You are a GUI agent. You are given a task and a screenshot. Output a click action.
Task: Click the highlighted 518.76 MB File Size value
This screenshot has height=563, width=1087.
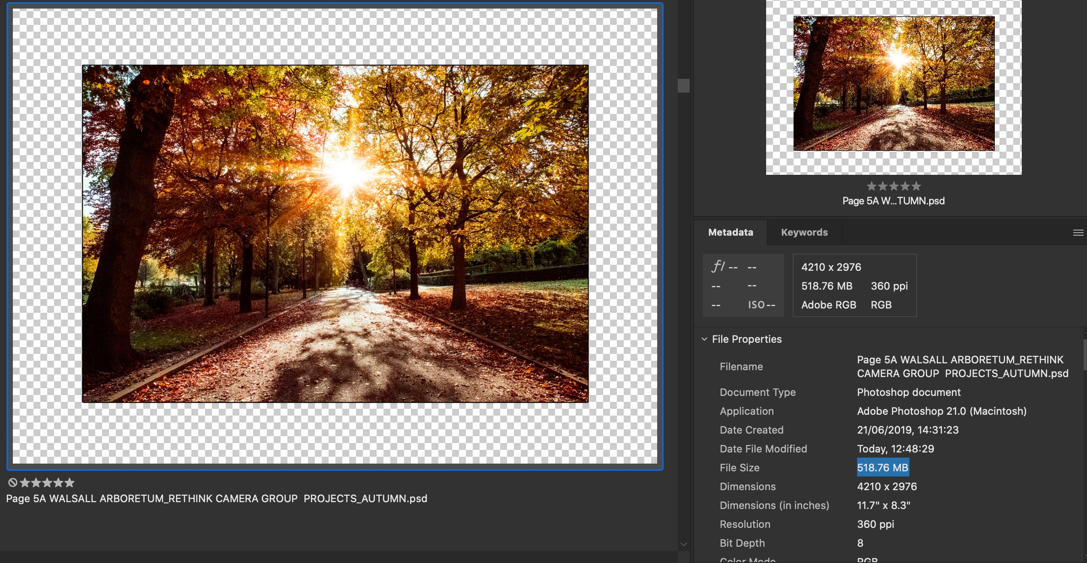(x=882, y=467)
